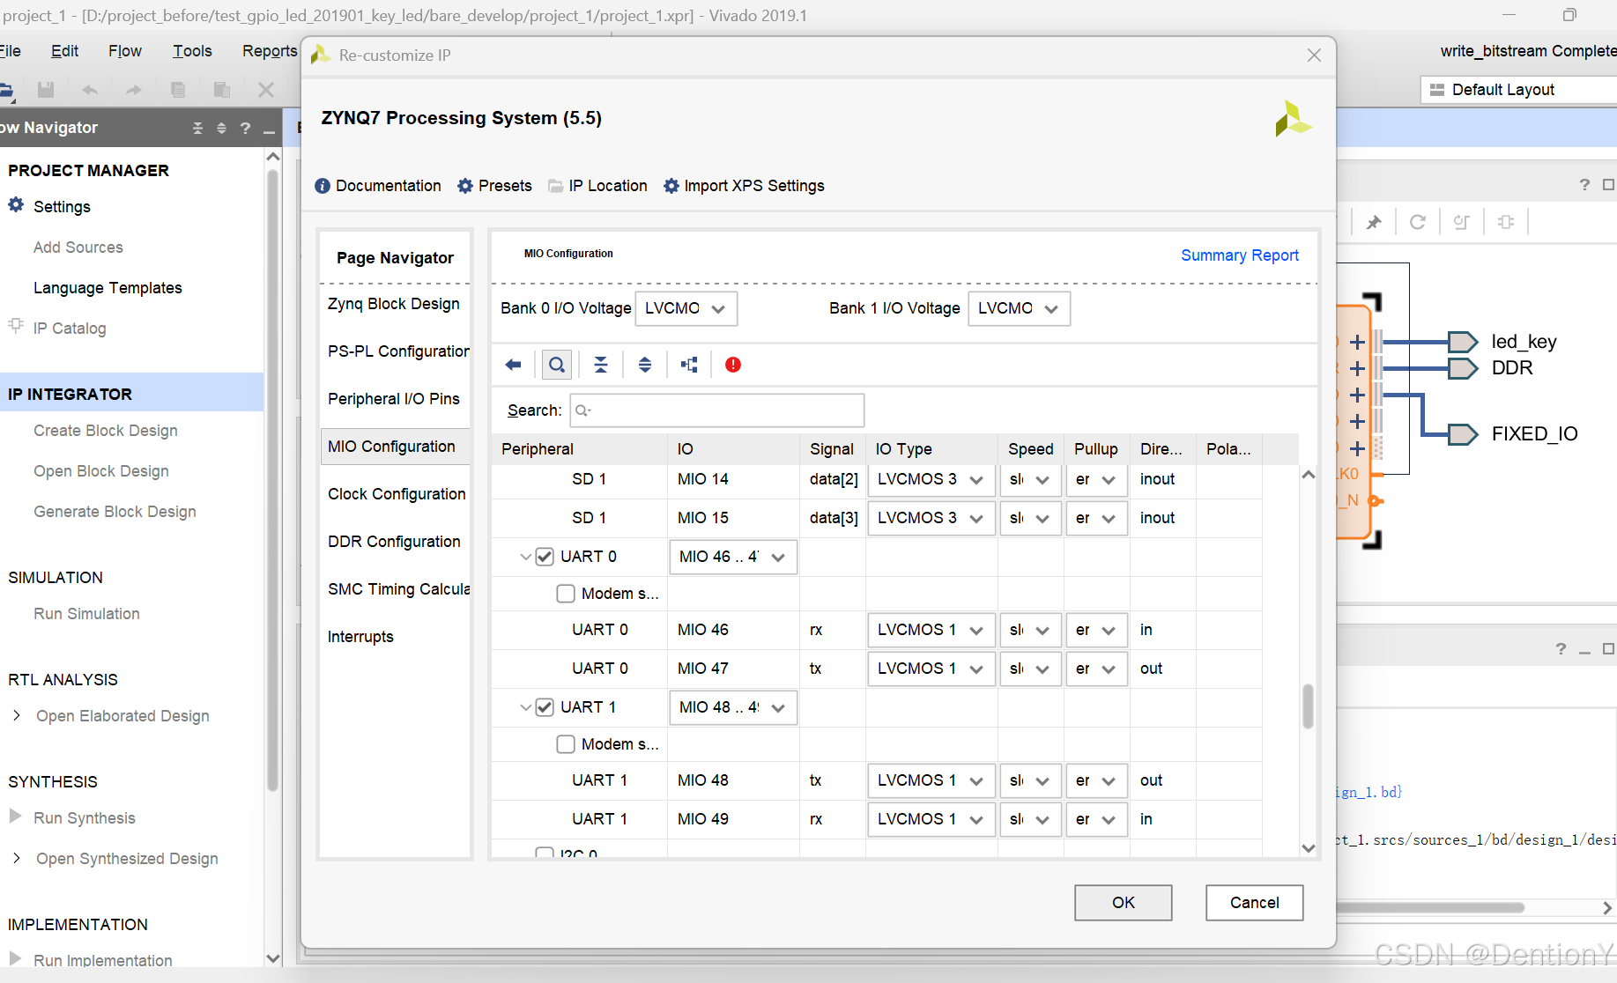Click the led_key output port symbol

point(1463,342)
